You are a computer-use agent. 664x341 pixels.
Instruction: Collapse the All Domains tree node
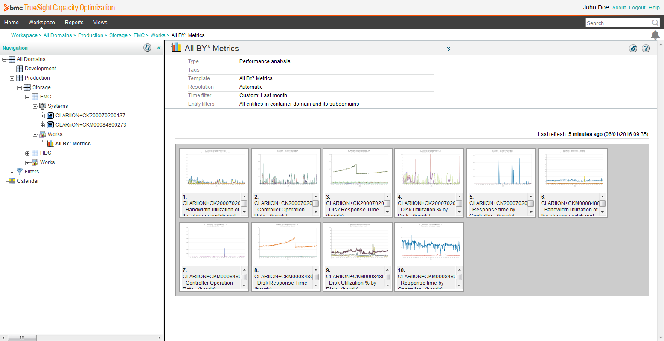pos(4,59)
